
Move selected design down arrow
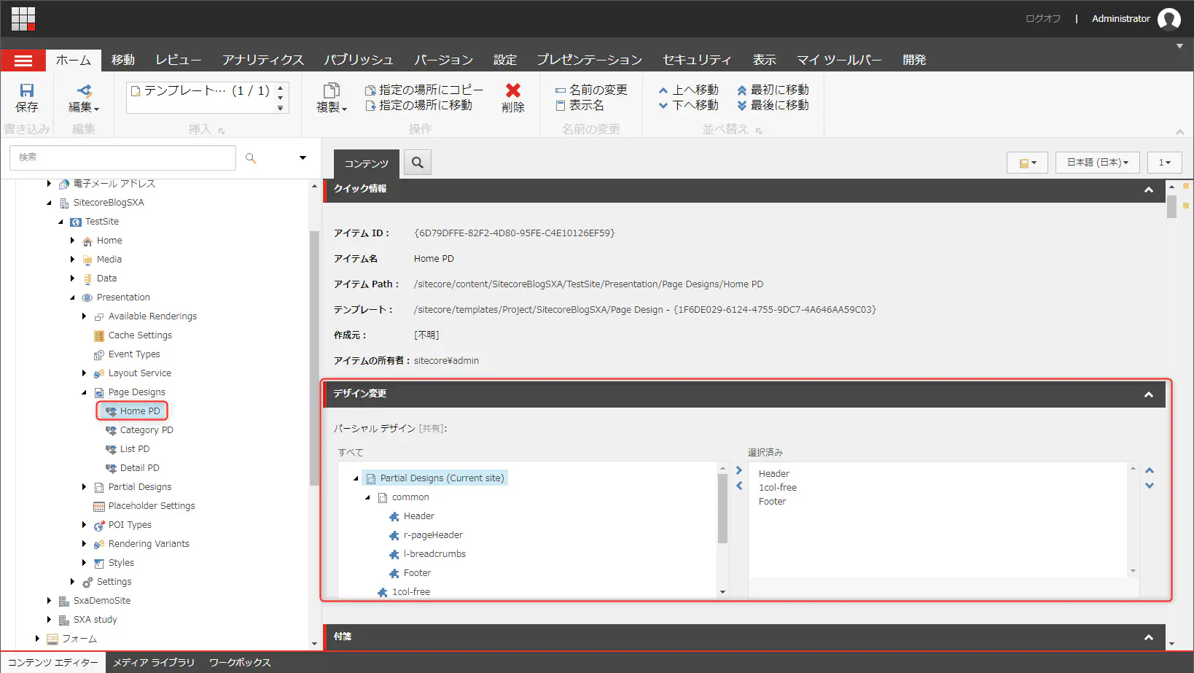tap(1150, 486)
